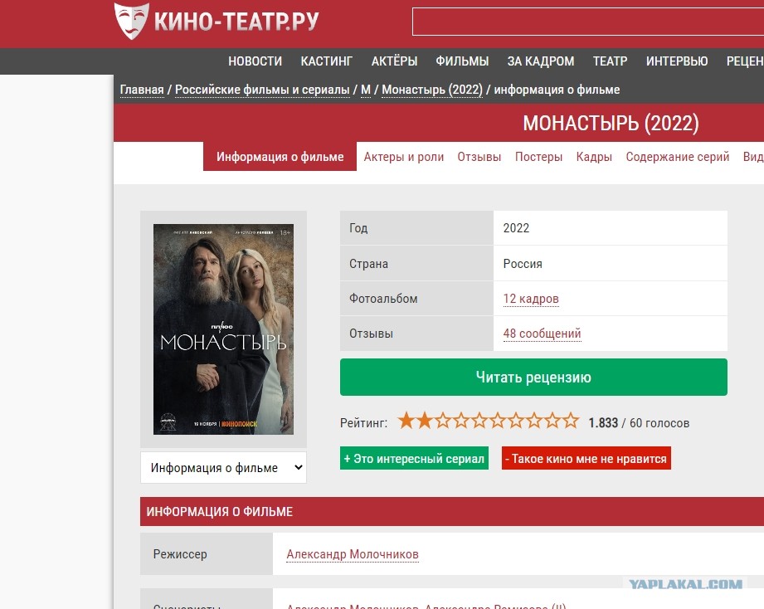Open the Кастинг menu item

(327, 61)
